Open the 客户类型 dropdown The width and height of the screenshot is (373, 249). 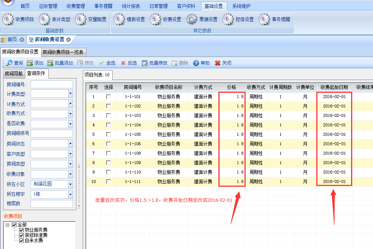coord(70,154)
